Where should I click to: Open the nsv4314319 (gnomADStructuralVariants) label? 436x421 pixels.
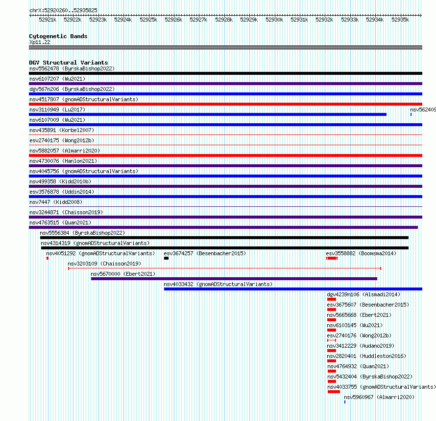click(x=95, y=243)
